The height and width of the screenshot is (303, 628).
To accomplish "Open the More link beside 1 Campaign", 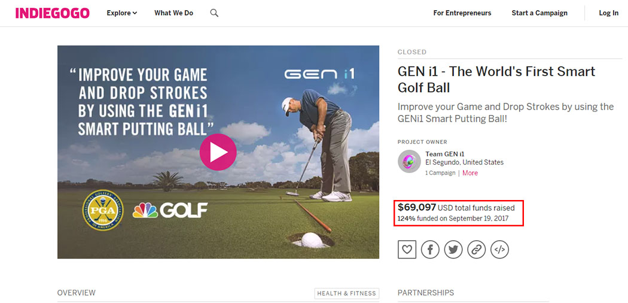I will pos(470,173).
